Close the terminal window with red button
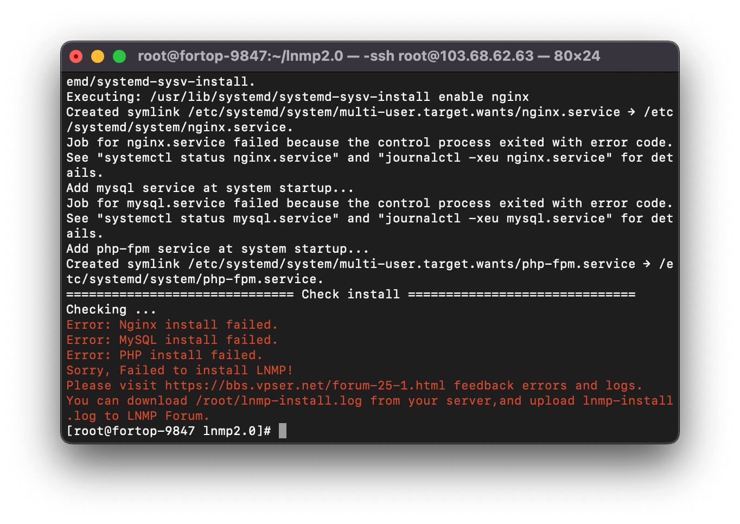Image resolution: width=740 pixels, height=524 pixels. pyautogui.click(x=76, y=56)
